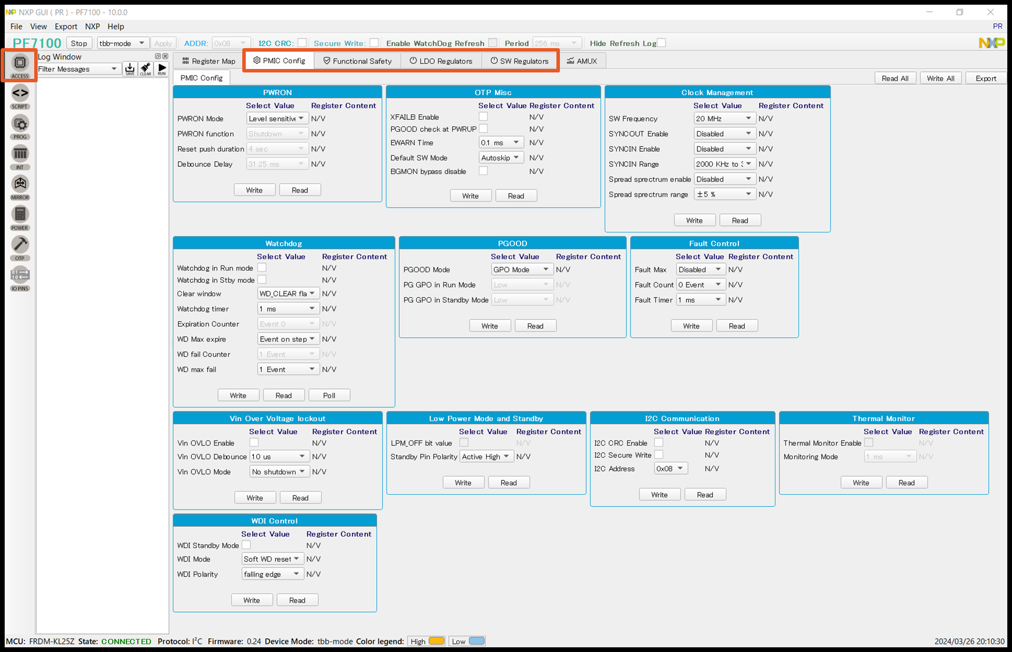Enable the Vin OVLO Enable checkbox

(254, 443)
